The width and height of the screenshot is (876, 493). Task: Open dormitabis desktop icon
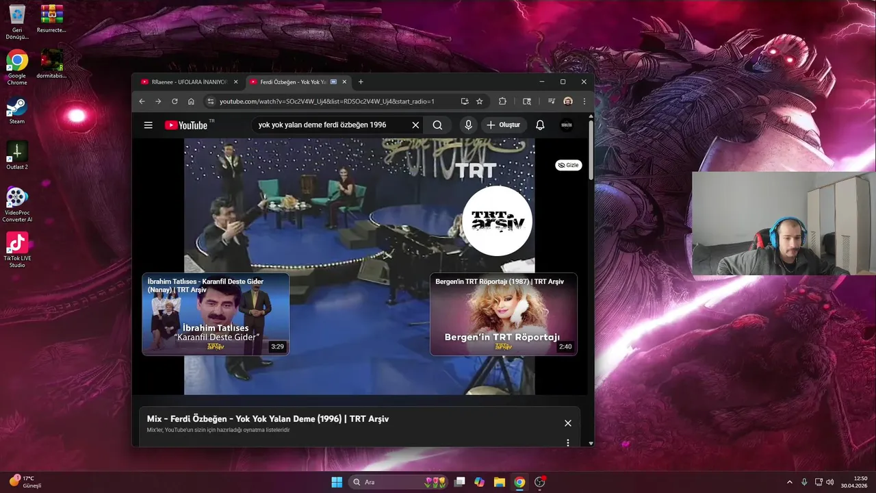click(51, 64)
